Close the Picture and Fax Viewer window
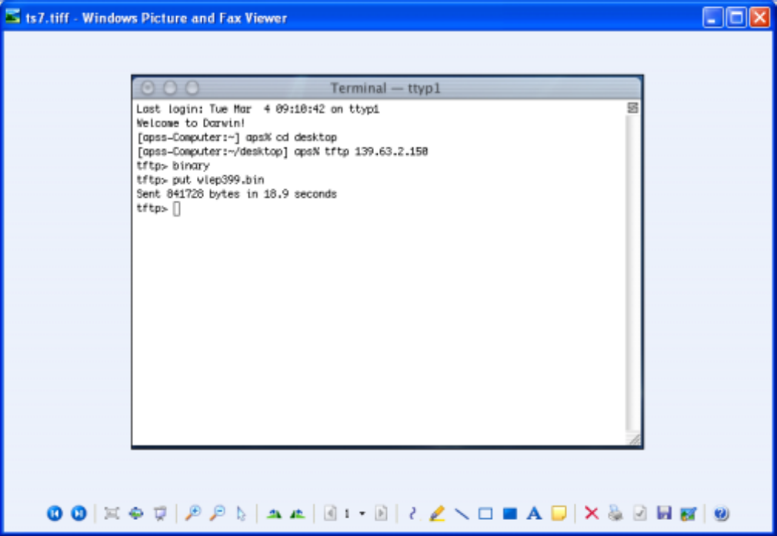Image resolution: width=777 pixels, height=536 pixels. [759, 18]
